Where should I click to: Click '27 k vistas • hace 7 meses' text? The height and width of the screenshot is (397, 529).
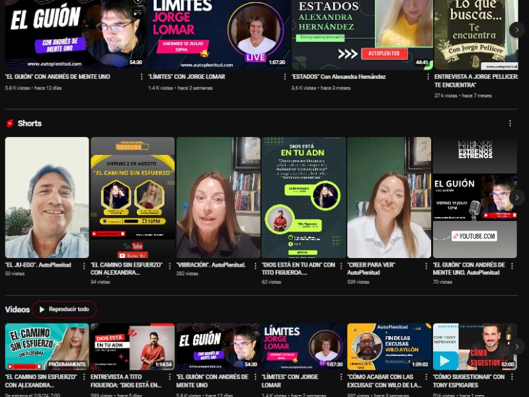[463, 96]
